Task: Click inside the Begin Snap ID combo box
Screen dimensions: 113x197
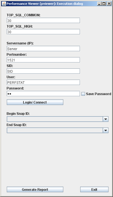Action: [x=55, y=119]
